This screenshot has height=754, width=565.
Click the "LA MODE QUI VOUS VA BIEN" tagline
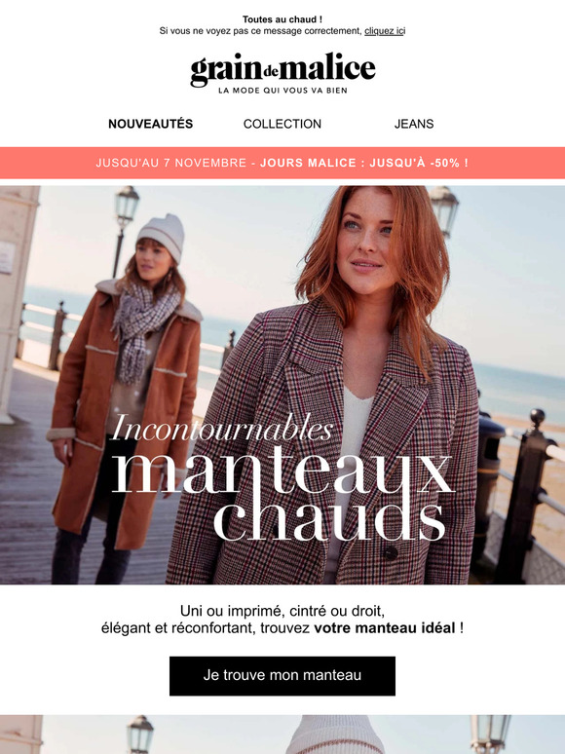coord(282,91)
